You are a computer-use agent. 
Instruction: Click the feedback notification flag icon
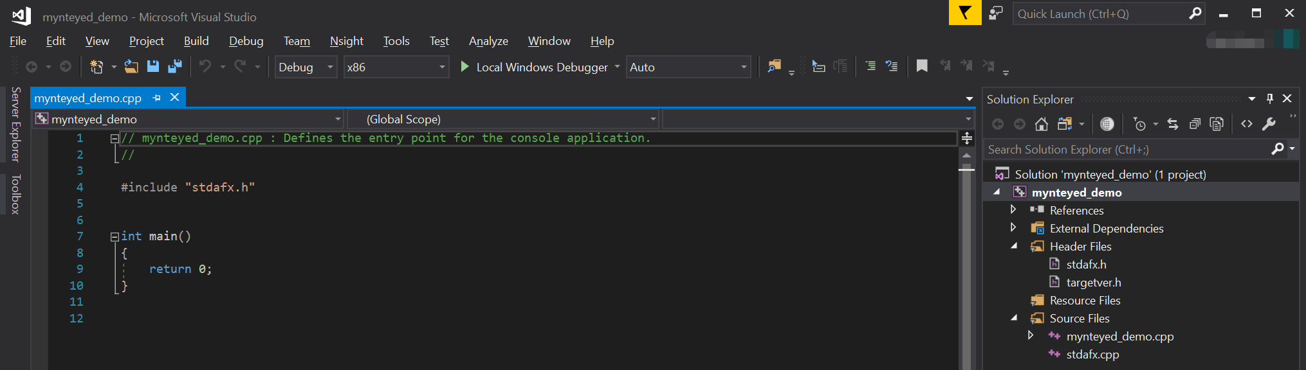click(965, 13)
